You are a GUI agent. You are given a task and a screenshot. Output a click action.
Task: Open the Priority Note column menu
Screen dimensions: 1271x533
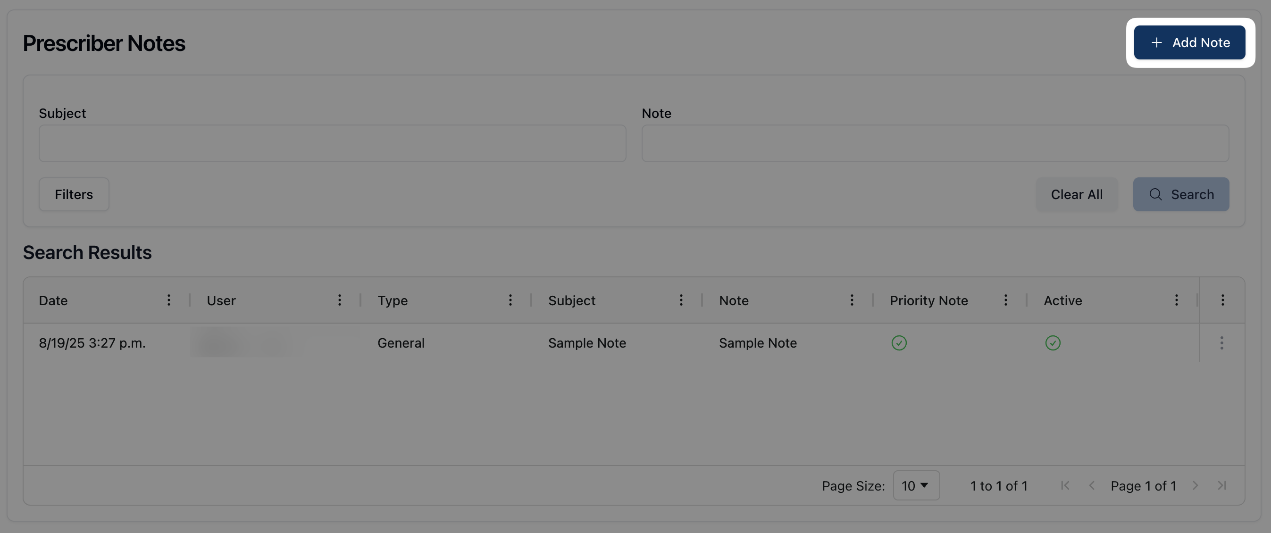click(x=1005, y=300)
